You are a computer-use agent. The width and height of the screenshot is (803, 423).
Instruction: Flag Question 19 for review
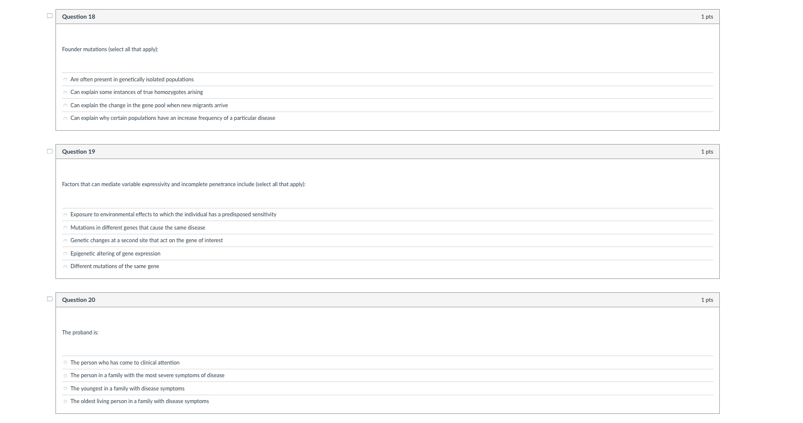[49, 151]
